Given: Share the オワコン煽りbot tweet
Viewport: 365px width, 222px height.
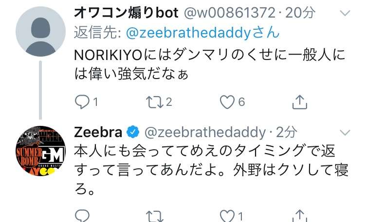Looking at the screenshot, I should (300, 102).
